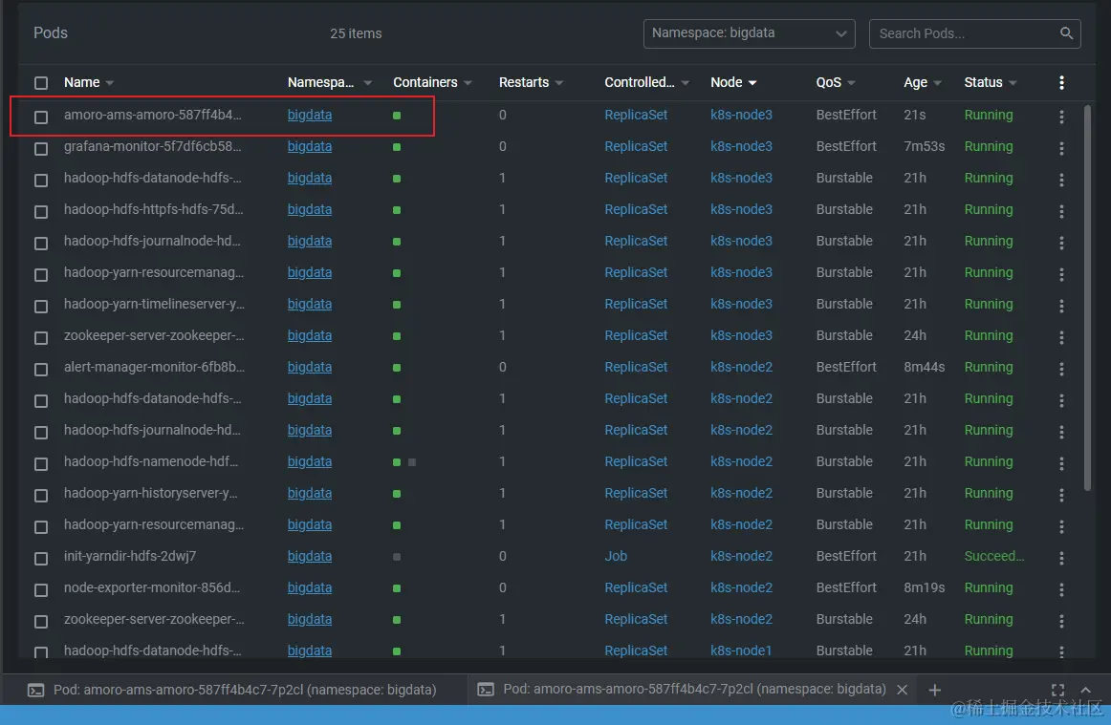Click the '8m44s' age of alert-manager-monitor

[x=924, y=367]
